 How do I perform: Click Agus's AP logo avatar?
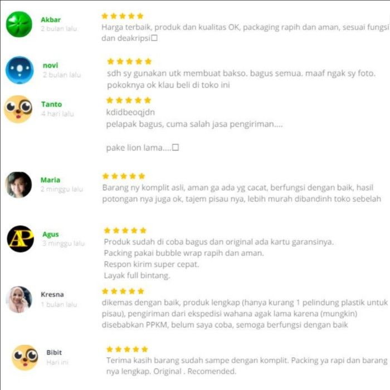click(x=21, y=239)
